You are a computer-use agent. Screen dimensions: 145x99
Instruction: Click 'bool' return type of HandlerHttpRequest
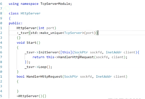20,77
